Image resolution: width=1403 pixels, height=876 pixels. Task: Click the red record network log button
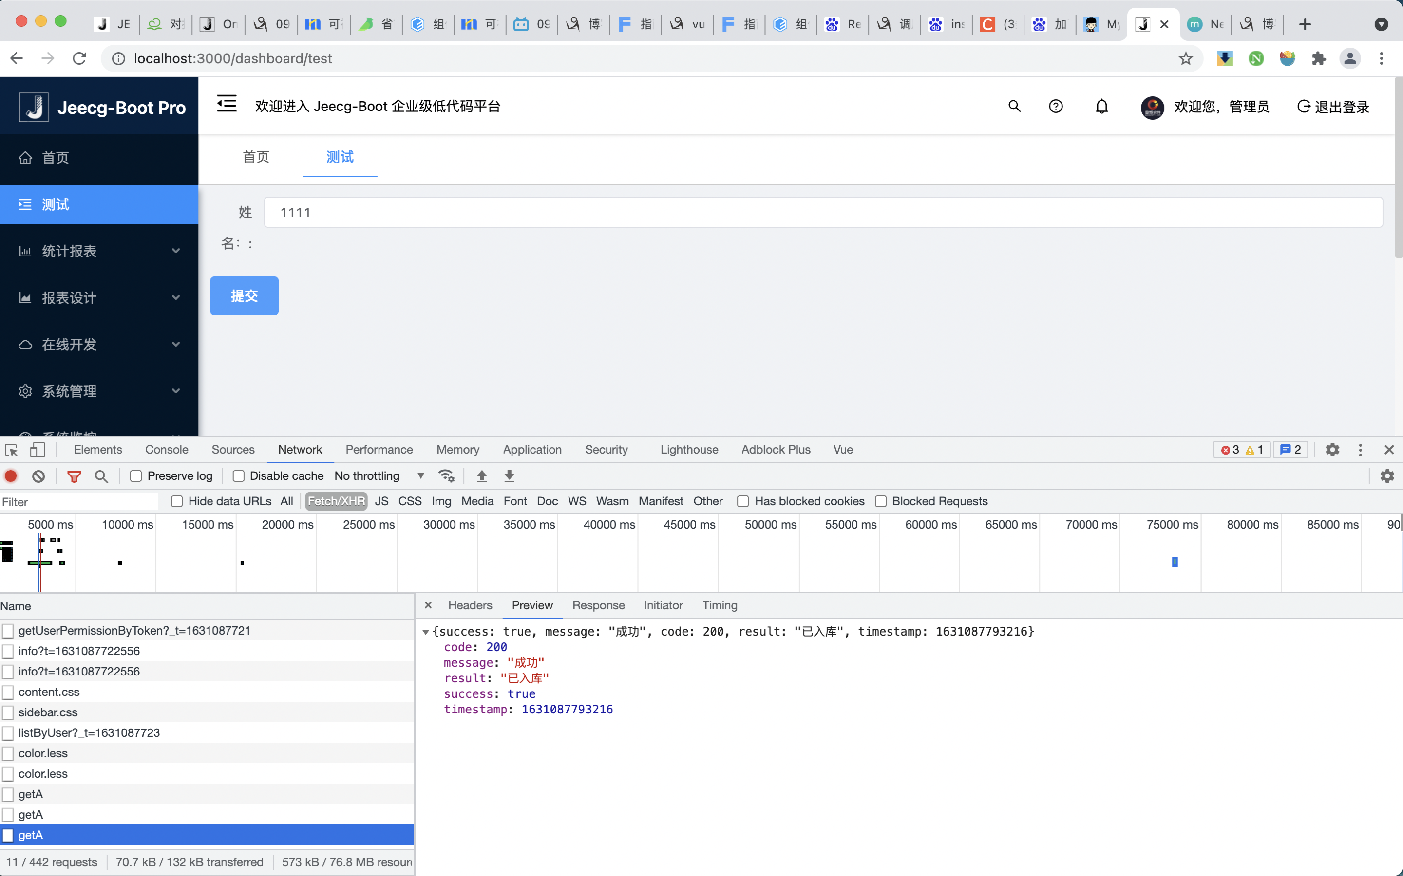tap(11, 475)
